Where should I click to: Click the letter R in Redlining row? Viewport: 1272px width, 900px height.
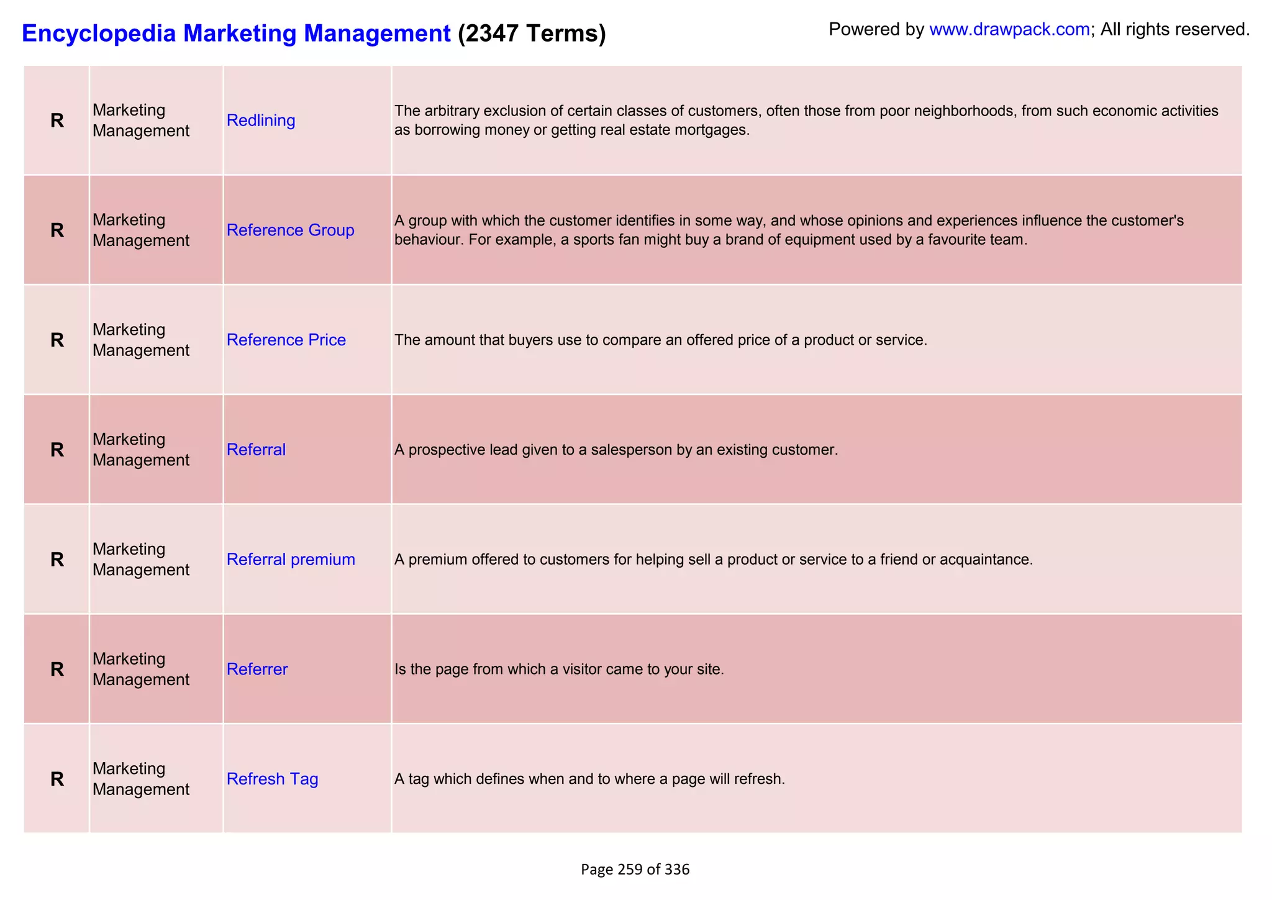(x=57, y=120)
